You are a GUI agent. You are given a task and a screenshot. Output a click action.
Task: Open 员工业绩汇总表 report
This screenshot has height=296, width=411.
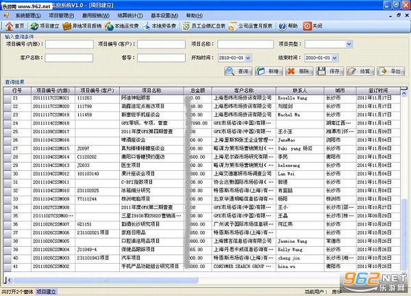coord(204,26)
